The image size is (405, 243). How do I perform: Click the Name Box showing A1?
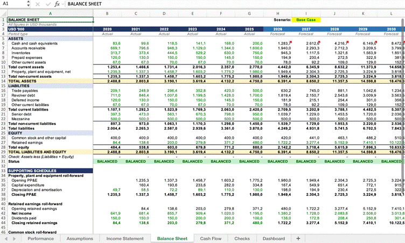(x=13, y=4)
